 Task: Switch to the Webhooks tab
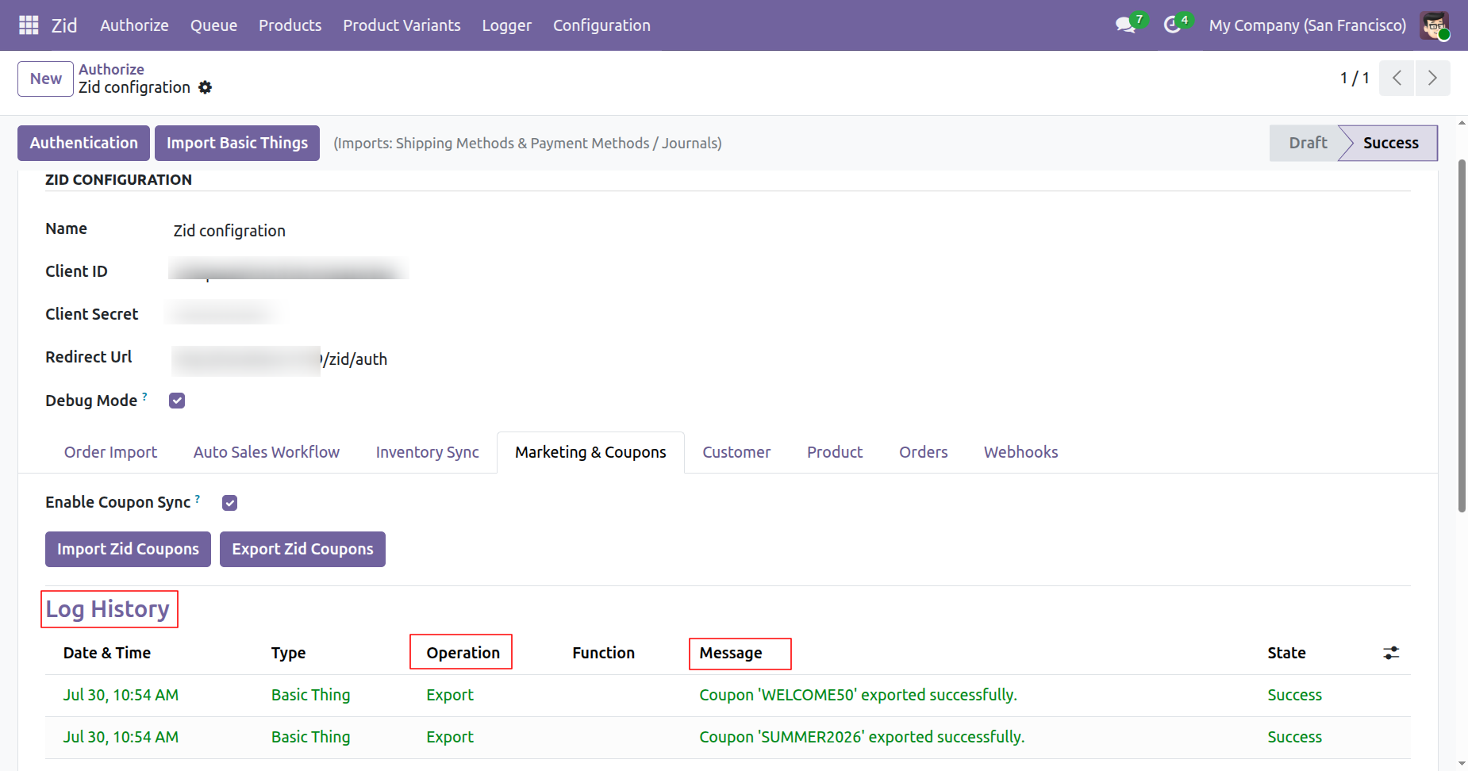pos(1020,452)
